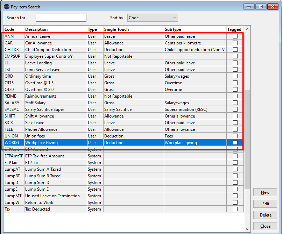Tag the SALARY Staff Salary item
This screenshot has width=283, height=234.
[235, 103]
